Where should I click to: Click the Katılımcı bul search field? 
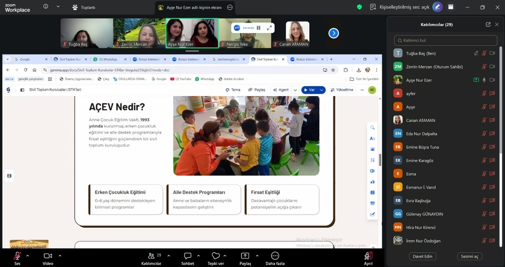click(x=446, y=40)
